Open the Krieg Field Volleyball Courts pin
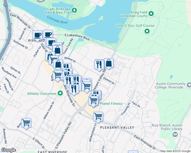The width and height of the screenshot is (191, 153). coord(151,13)
